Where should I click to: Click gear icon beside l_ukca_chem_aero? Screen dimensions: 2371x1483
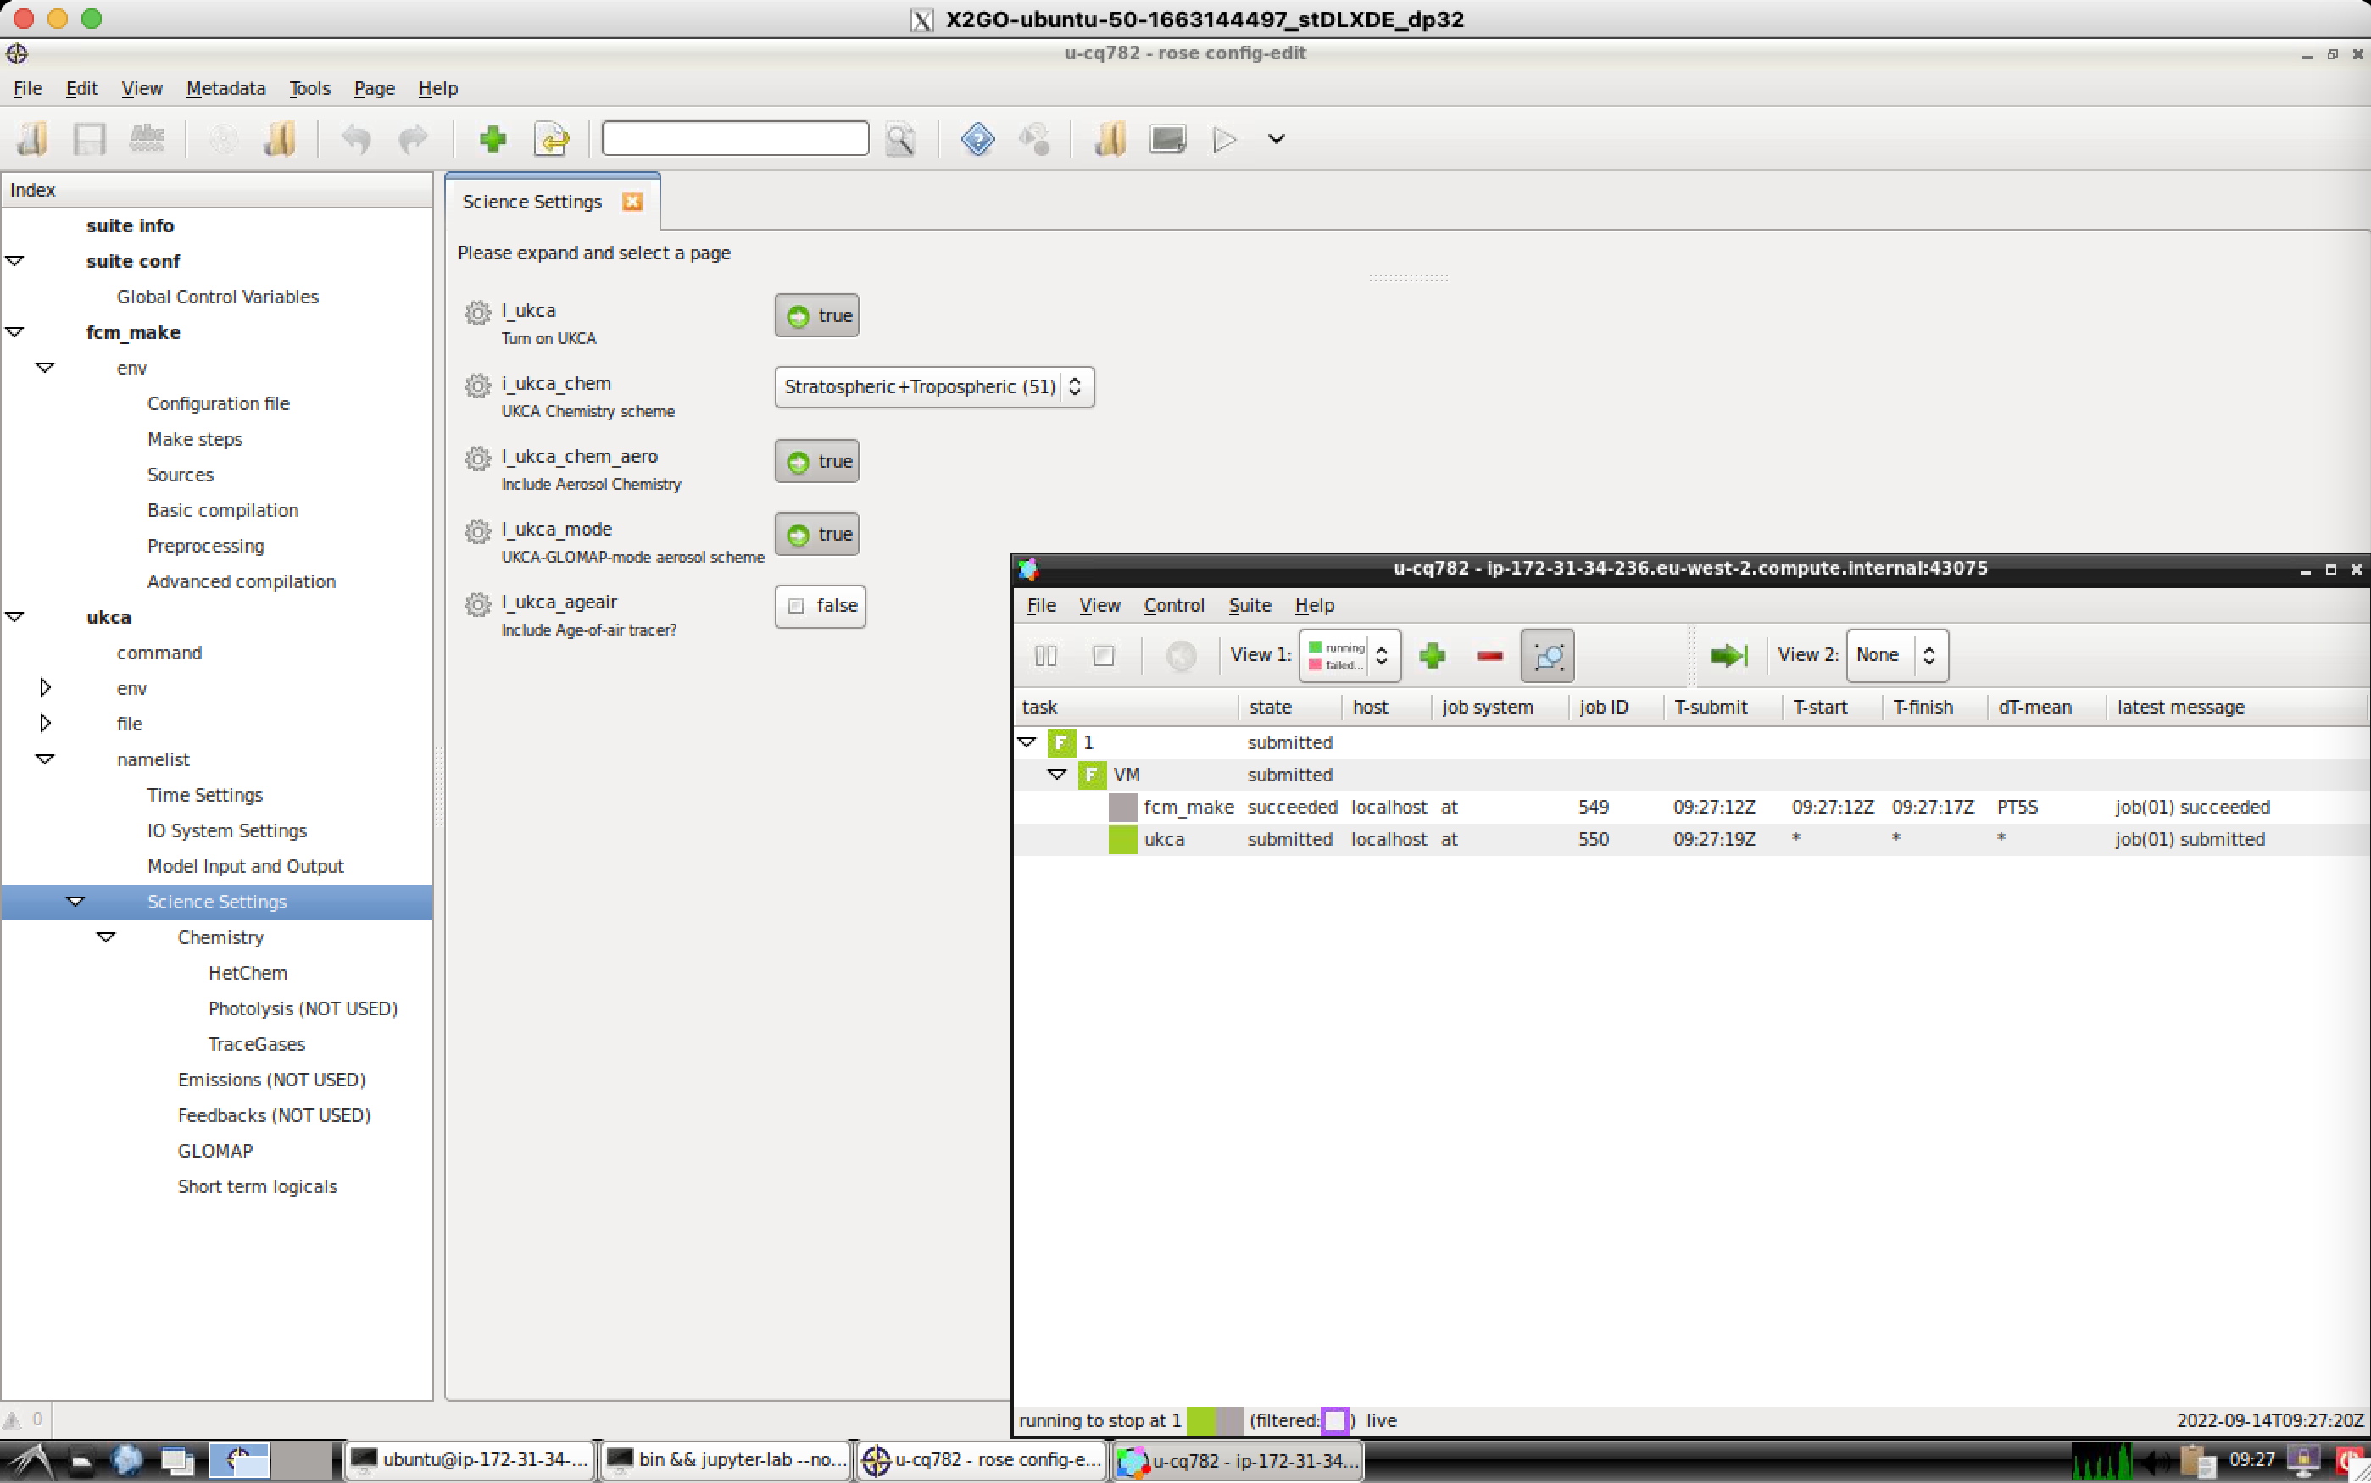[478, 458]
